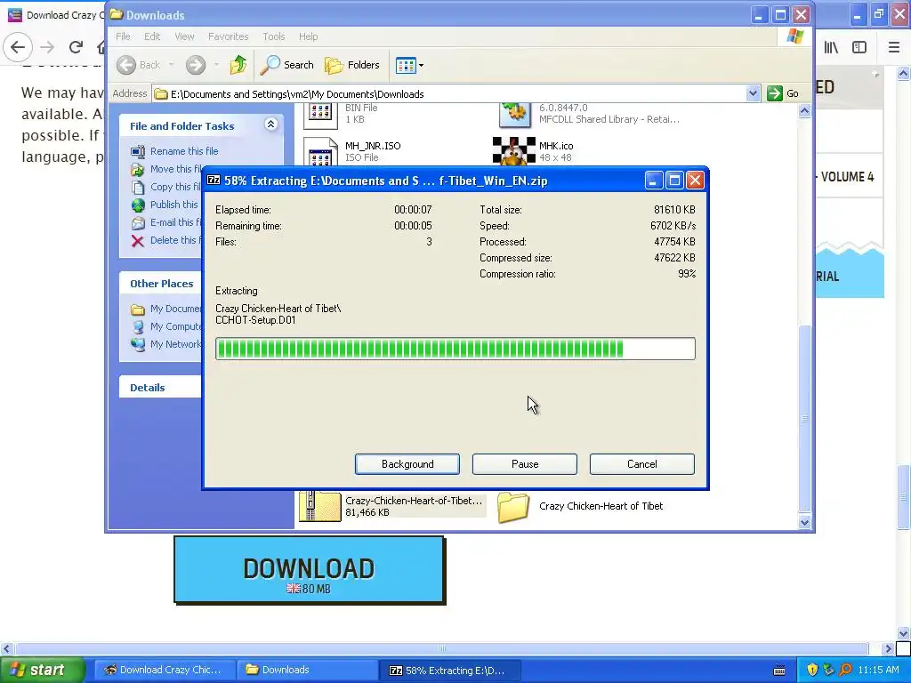
Task: Go up one folder level
Action: (238, 65)
